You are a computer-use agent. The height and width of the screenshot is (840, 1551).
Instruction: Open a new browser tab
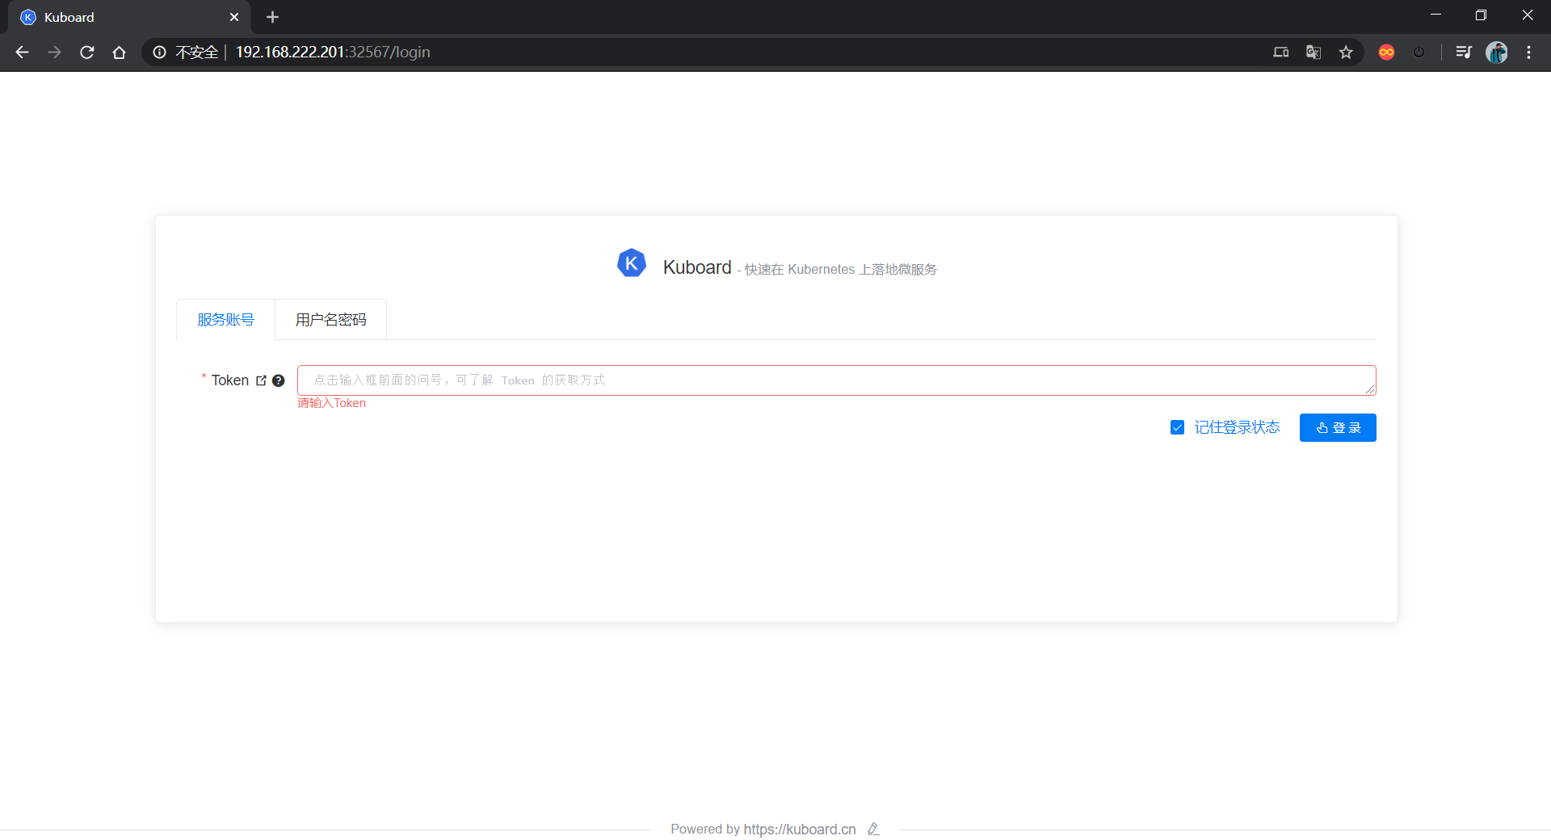coord(272,17)
